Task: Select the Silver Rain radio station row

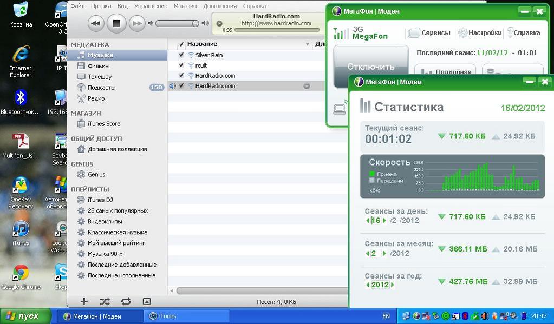Action: [246, 55]
